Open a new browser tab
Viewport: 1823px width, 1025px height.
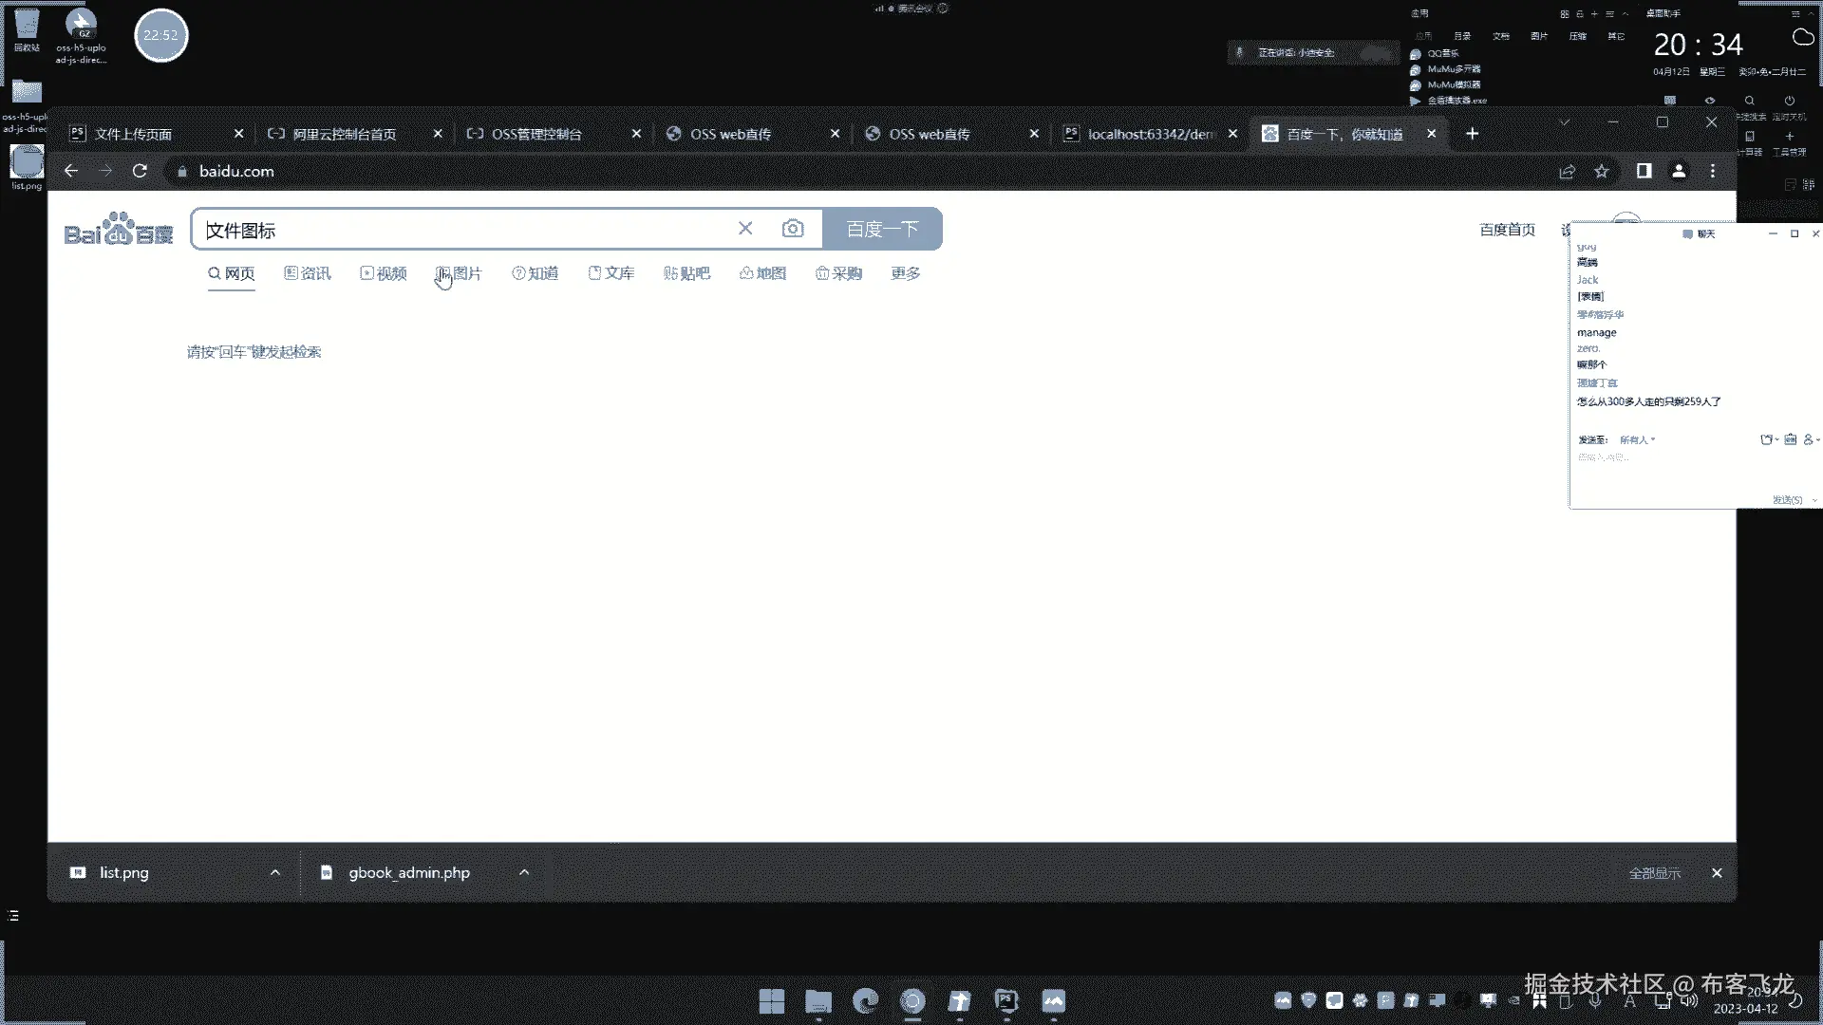click(1472, 134)
